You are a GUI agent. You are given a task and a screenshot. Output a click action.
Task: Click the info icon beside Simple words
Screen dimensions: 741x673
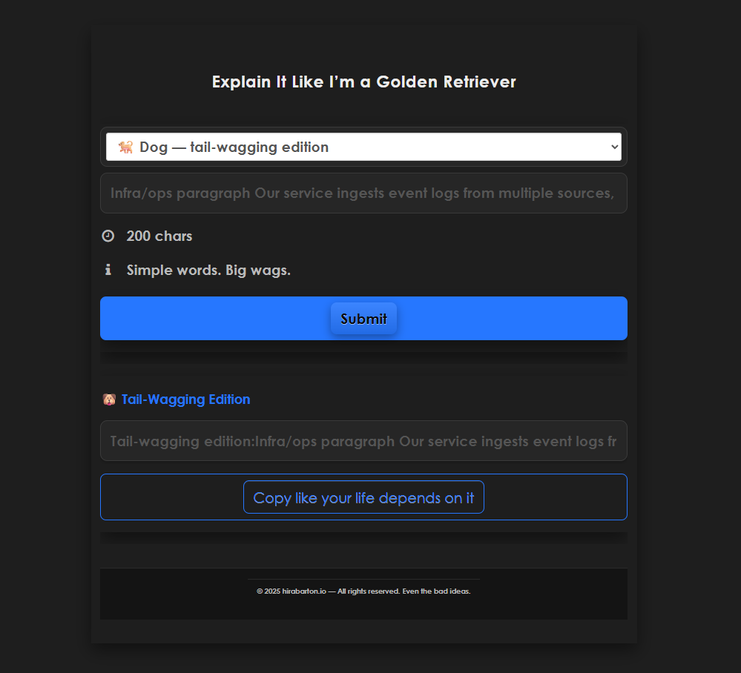pyautogui.click(x=108, y=270)
